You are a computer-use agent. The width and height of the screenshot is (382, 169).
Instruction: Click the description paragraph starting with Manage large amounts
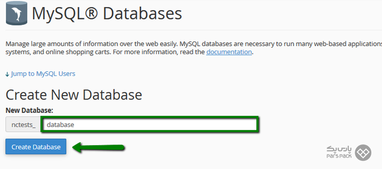[x=194, y=48]
